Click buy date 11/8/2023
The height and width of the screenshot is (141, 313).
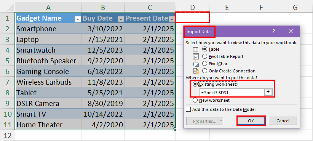click(x=103, y=82)
